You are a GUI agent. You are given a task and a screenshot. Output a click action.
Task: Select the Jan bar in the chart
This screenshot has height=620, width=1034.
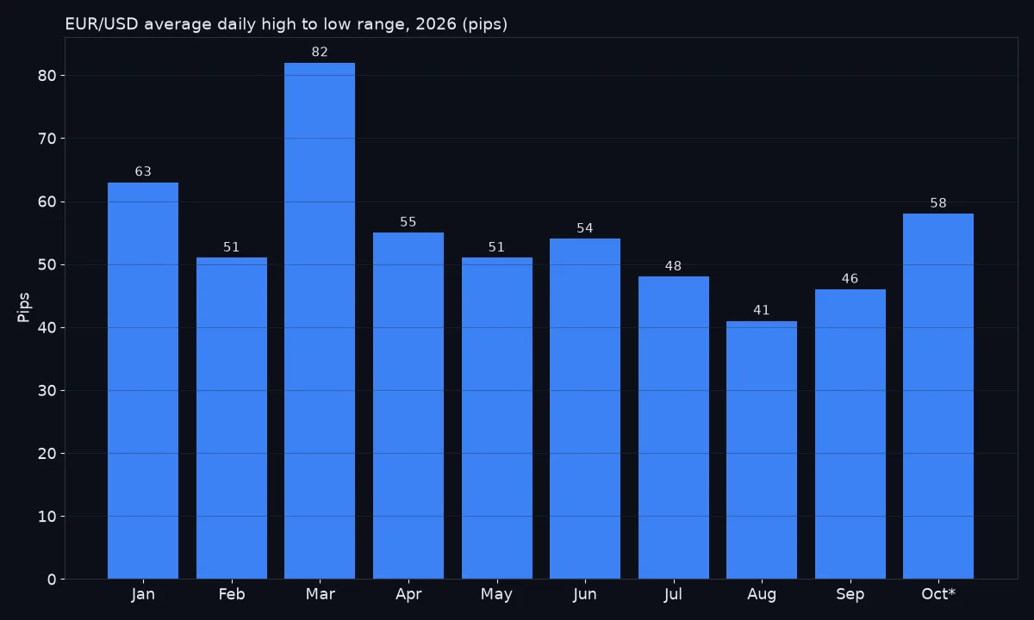coord(143,381)
